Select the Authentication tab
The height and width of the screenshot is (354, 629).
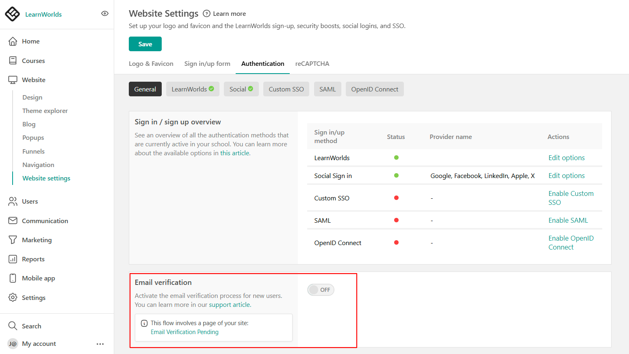coord(263,64)
